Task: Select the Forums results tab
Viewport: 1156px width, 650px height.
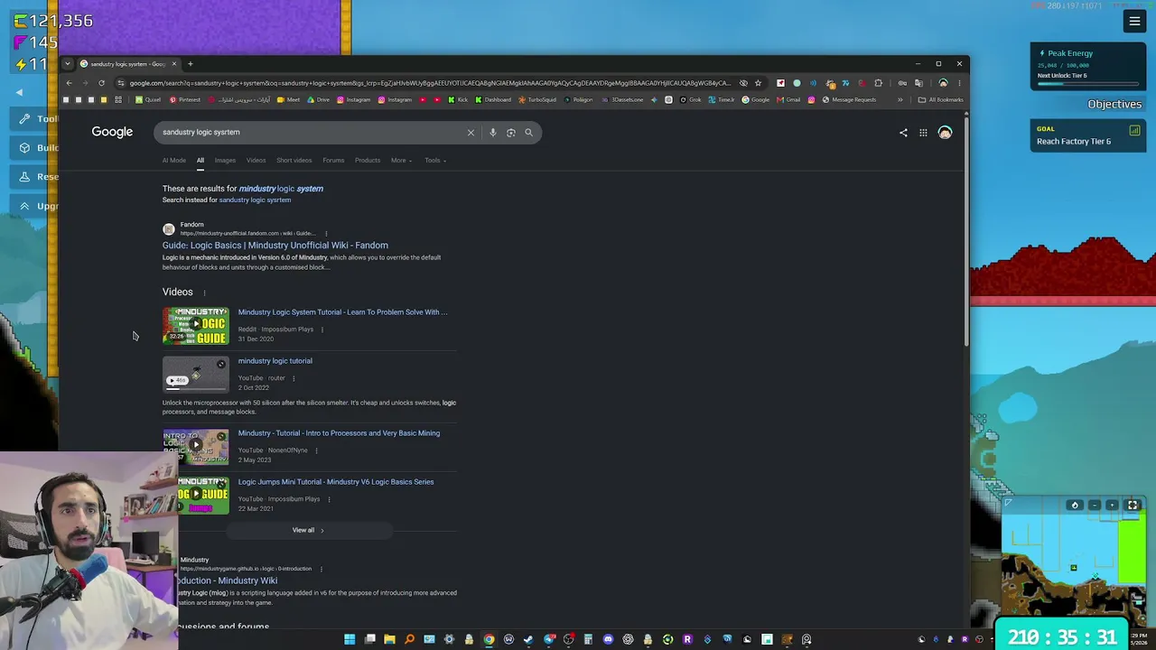Action: [x=333, y=161]
